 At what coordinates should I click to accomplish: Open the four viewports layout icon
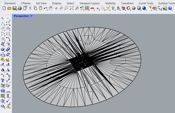click(87, 8)
